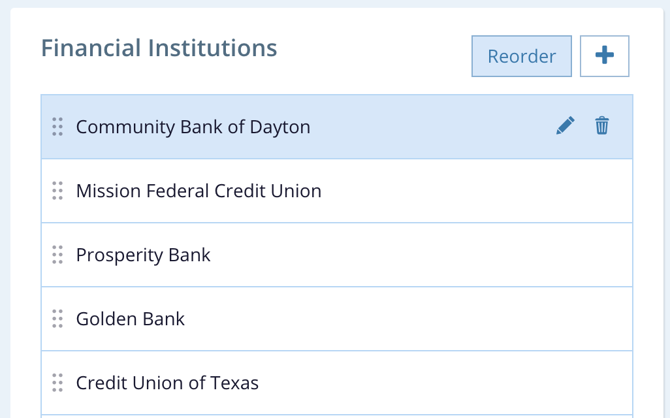Image resolution: width=670 pixels, height=418 pixels.
Task: Choose Prosperity Bank from the list
Action: (x=143, y=255)
